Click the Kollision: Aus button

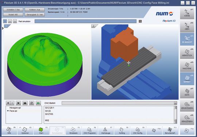click(35, 10)
